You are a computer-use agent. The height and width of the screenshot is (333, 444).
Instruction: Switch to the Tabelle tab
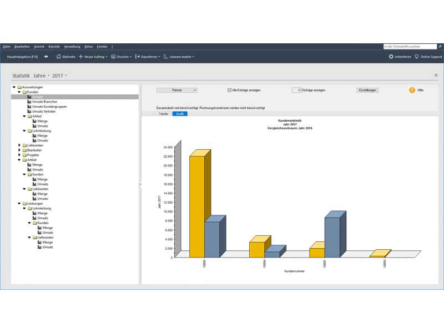[163, 113]
